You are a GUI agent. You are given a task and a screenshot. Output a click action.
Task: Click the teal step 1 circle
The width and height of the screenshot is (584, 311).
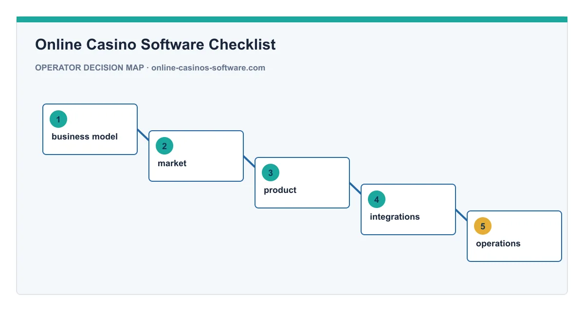58,119
